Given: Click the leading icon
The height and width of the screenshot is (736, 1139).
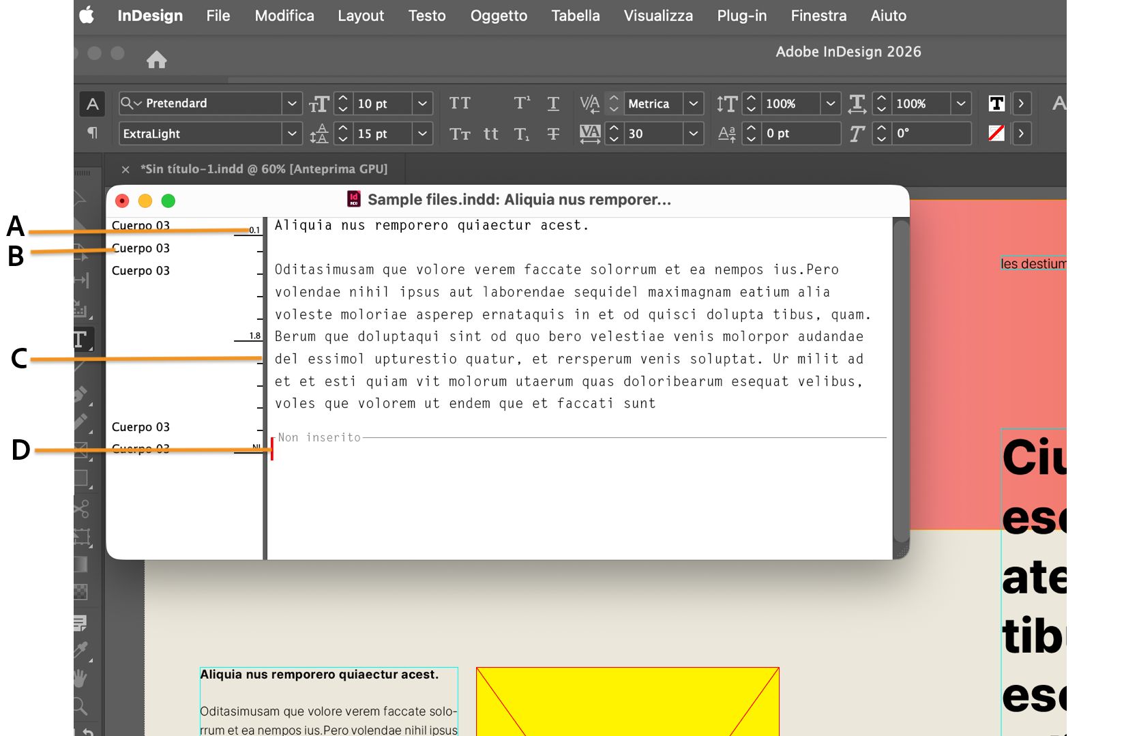Looking at the screenshot, I should click(319, 134).
